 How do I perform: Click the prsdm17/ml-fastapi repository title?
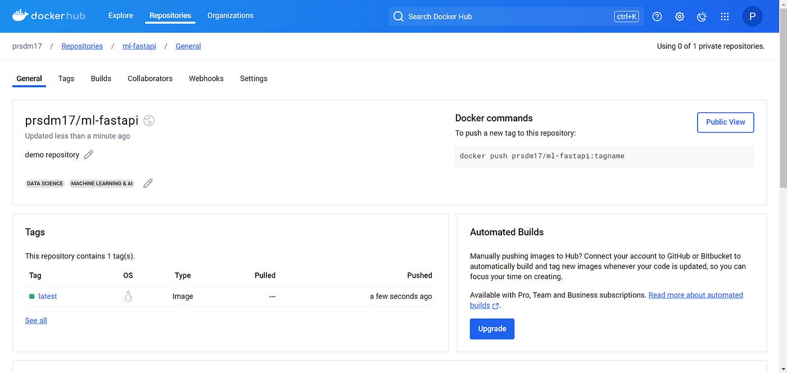click(82, 120)
